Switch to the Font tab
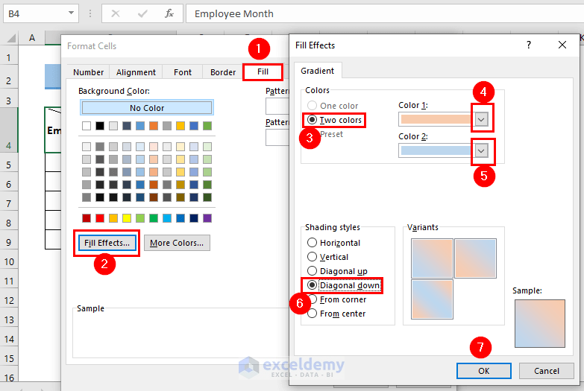 pos(183,72)
